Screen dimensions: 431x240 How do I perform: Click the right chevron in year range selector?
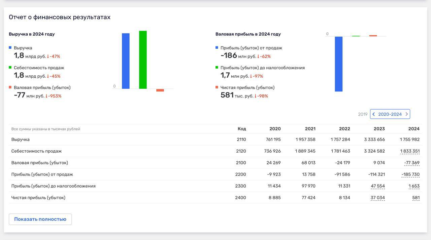406,114
